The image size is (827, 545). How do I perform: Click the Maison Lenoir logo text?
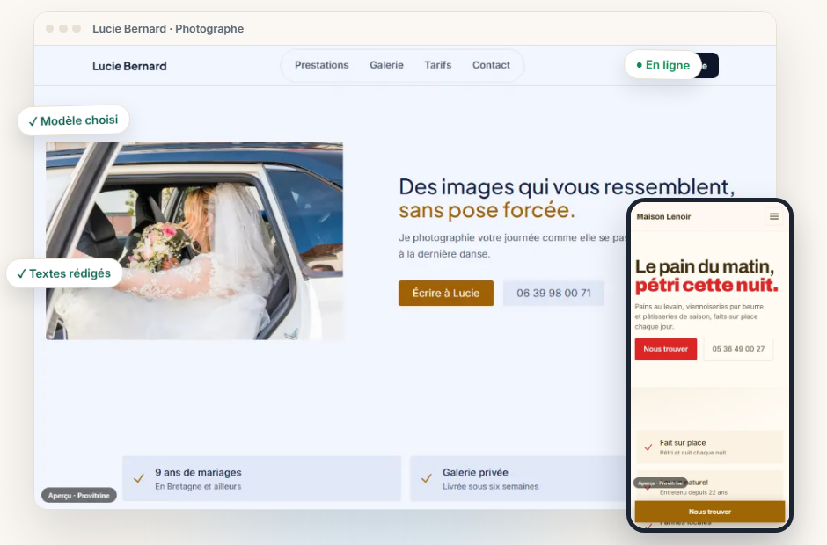pos(663,216)
